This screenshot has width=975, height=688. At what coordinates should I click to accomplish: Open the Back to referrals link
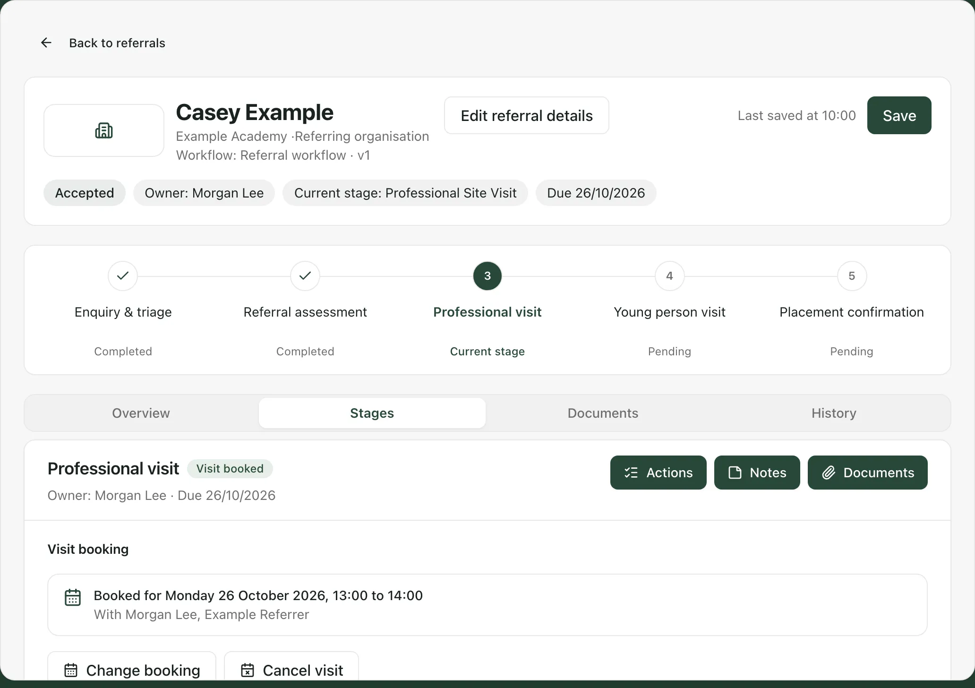point(117,43)
